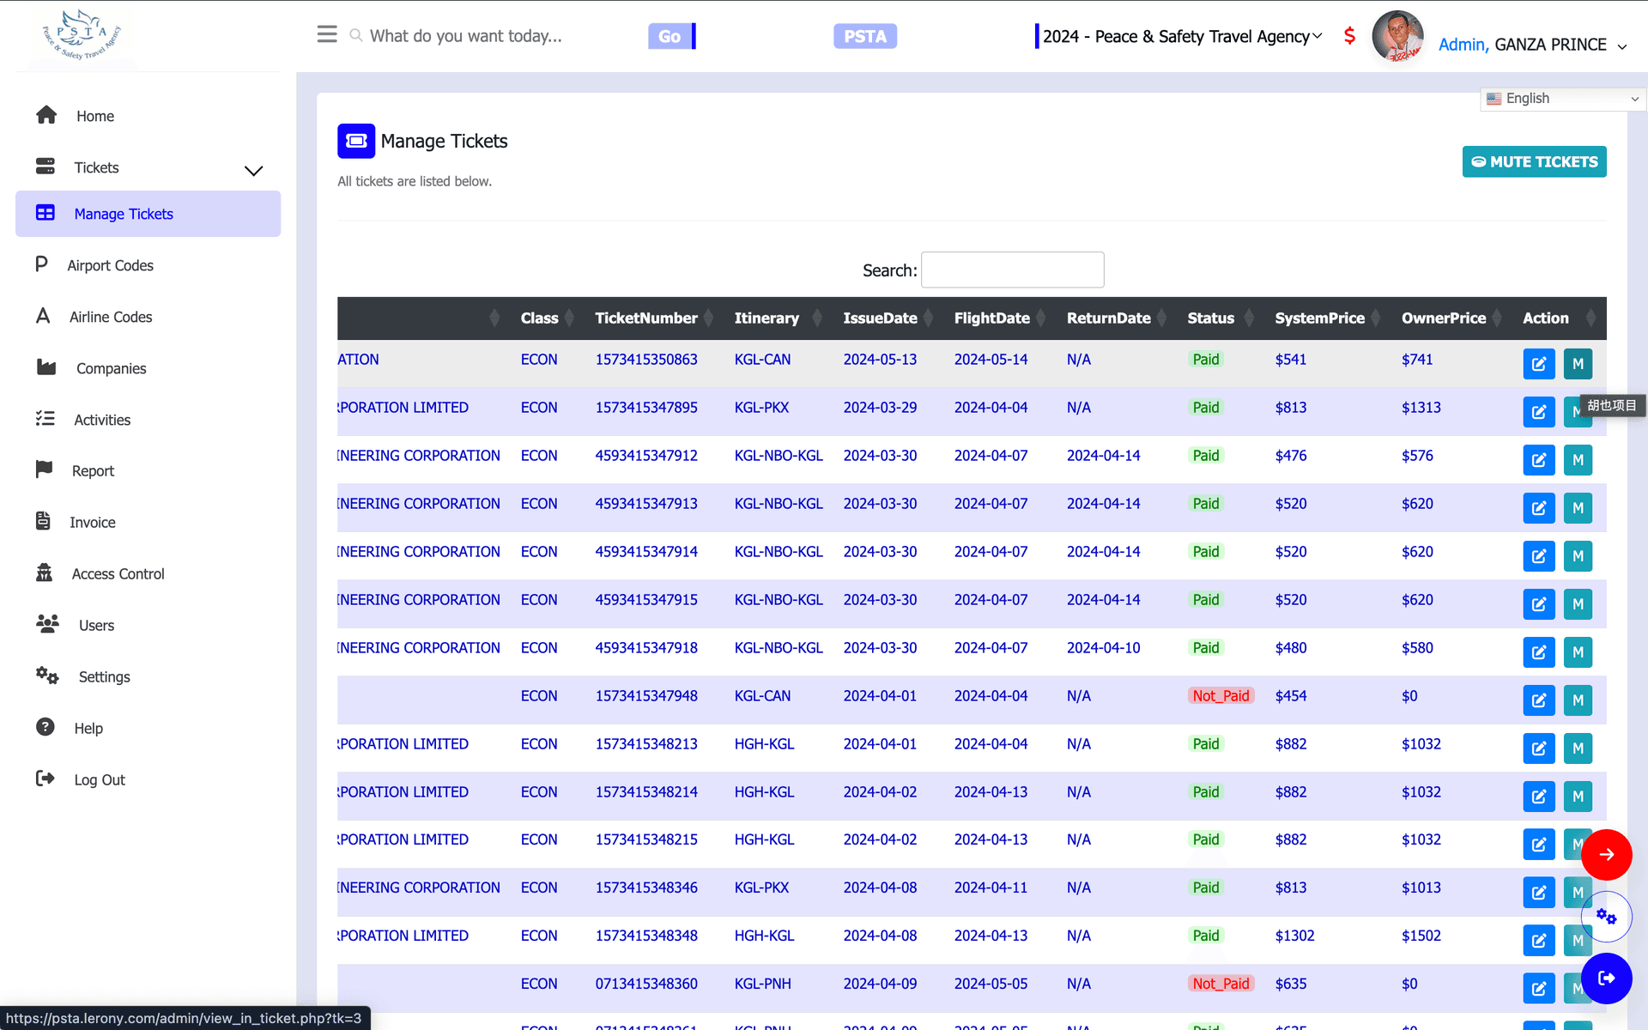
Task: Click the admin profile picture
Action: (1397, 36)
